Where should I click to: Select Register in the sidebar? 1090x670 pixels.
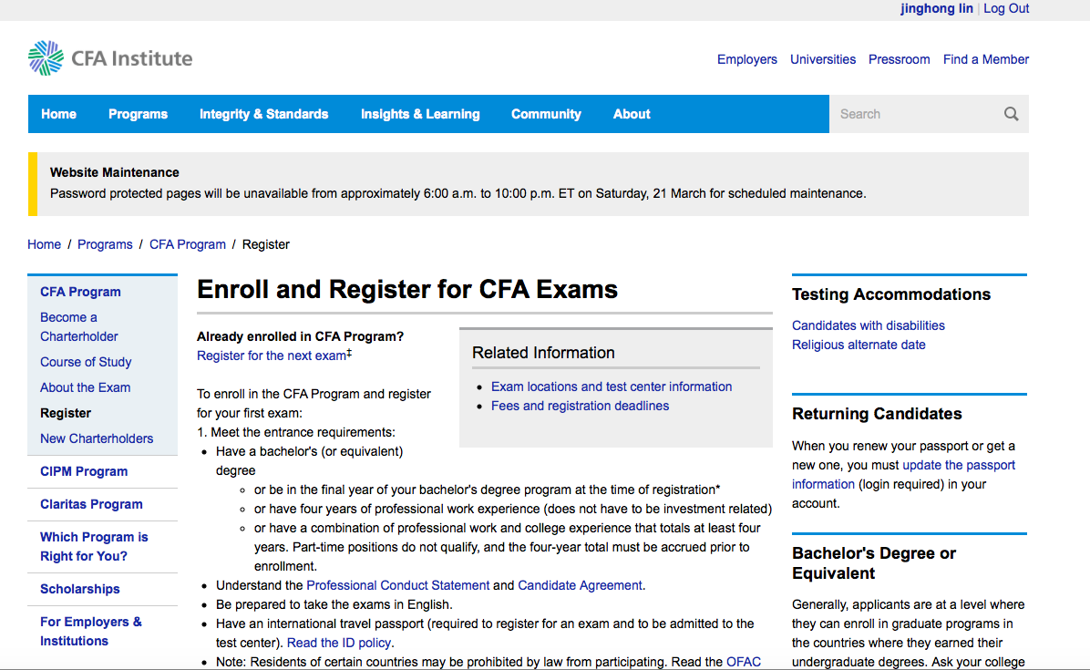click(66, 413)
